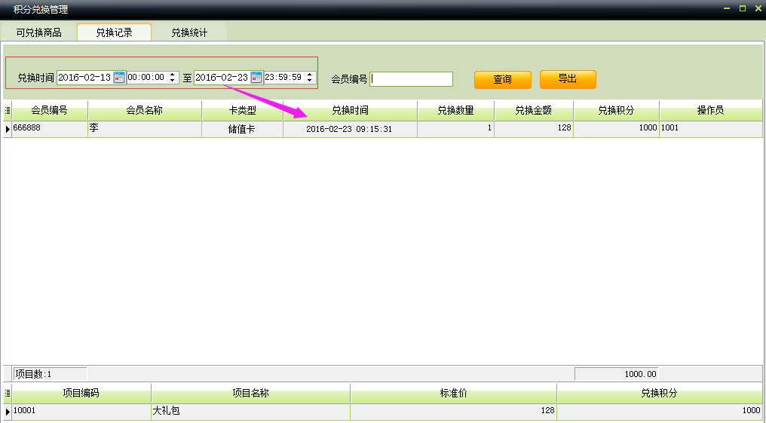Close the 积分兑换管理 window
The height and width of the screenshot is (423, 766).
[x=758, y=9]
